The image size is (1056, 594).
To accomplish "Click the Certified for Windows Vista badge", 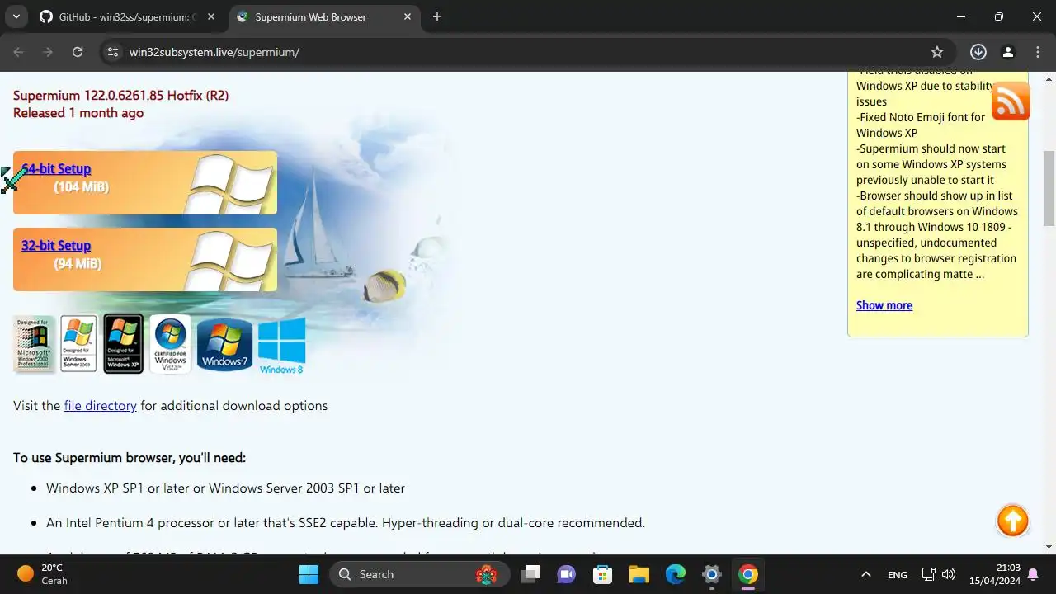I will point(171,344).
